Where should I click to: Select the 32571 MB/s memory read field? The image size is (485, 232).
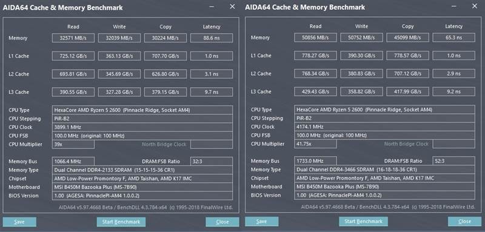(73, 38)
